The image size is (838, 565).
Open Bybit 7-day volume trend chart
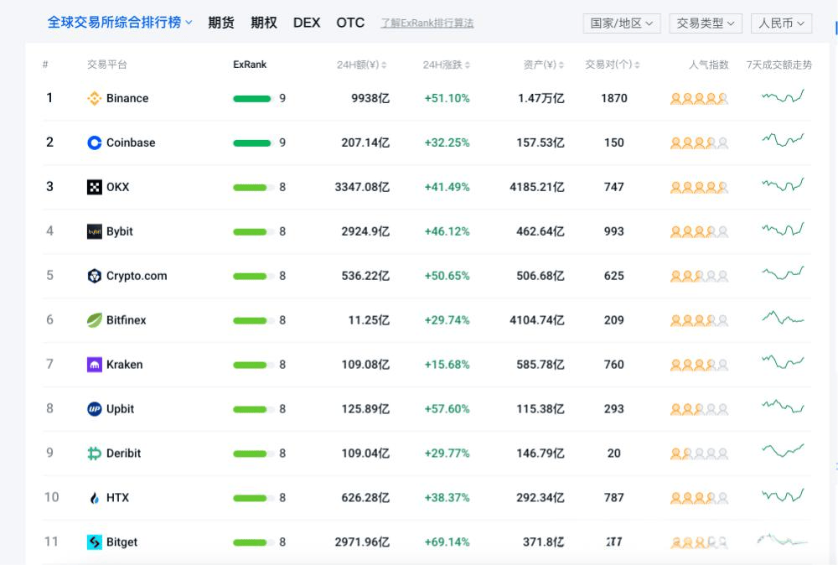pyautogui.click(x=783, y=229)
